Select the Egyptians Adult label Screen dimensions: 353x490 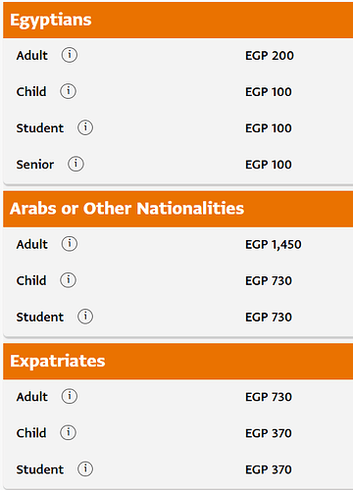pos(32,56)
